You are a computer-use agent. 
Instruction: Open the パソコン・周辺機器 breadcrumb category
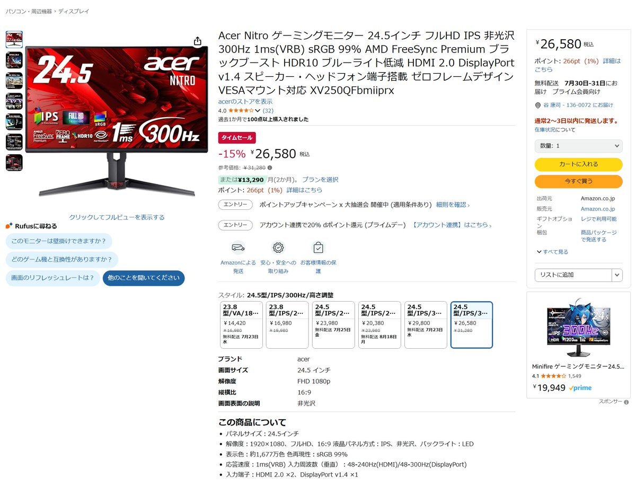pyautogui.click(x=29, y=11)
